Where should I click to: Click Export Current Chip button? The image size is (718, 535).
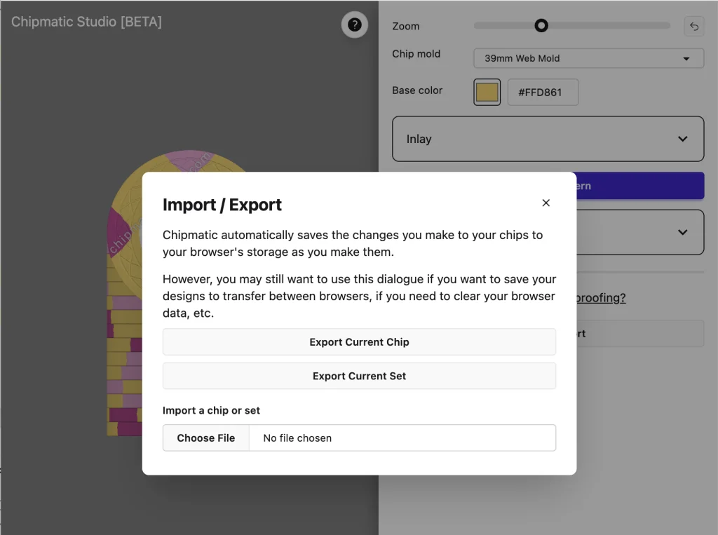(x=359, y=341)
